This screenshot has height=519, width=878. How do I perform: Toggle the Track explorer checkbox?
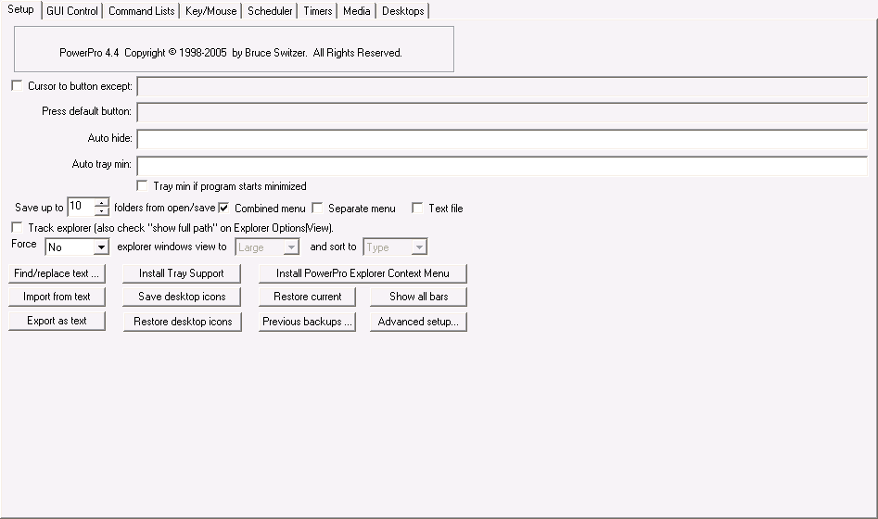(x=17, y=228)
